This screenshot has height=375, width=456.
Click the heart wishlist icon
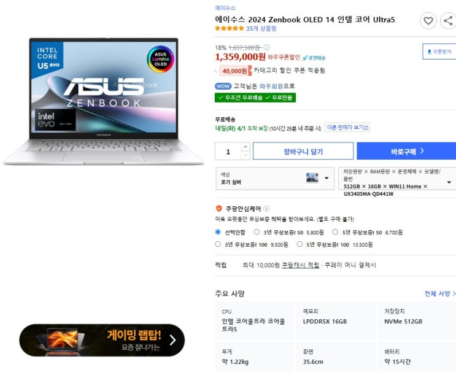point(428,21)
